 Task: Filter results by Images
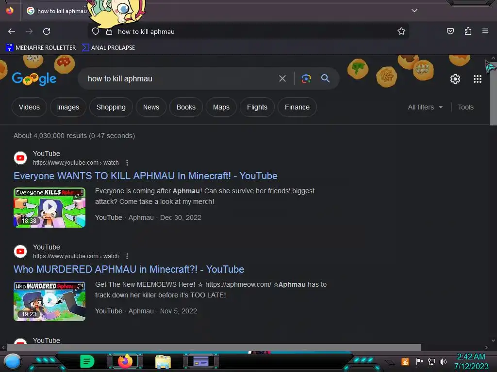click(68, 107)
